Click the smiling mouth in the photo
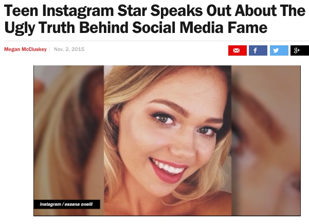 (x=169, y=170)
